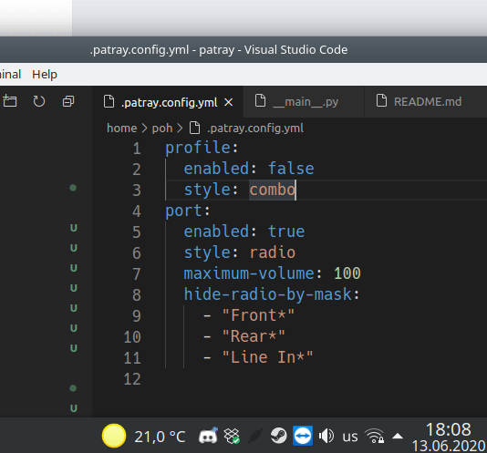
Task: Open Discord from the system tray
Action: (x=208, y=436)
